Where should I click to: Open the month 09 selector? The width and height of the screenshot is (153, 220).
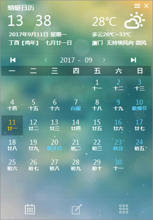[89, 60]
